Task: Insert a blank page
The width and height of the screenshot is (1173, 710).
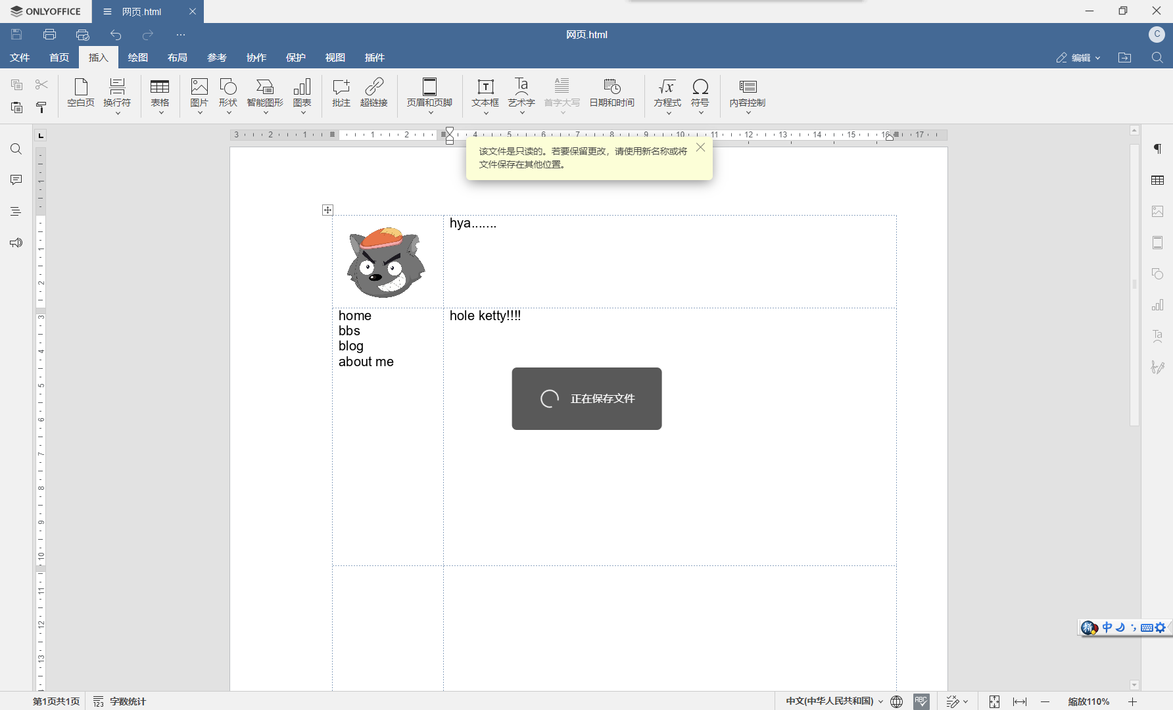Action: (81, 92)
